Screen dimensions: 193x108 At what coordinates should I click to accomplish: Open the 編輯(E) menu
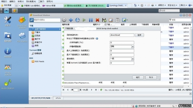12,1
